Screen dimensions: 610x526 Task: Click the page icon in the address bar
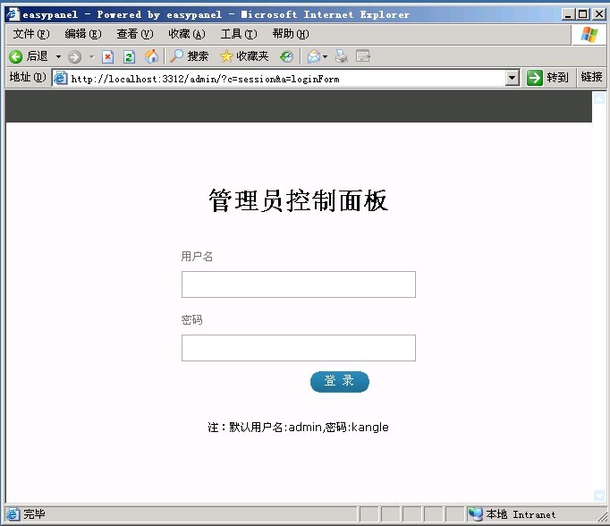[x=60, y=78]
